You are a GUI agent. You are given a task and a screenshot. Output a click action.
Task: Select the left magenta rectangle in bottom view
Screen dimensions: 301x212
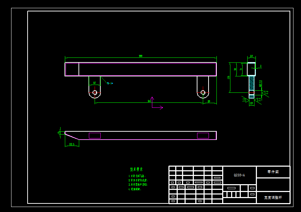95,136
